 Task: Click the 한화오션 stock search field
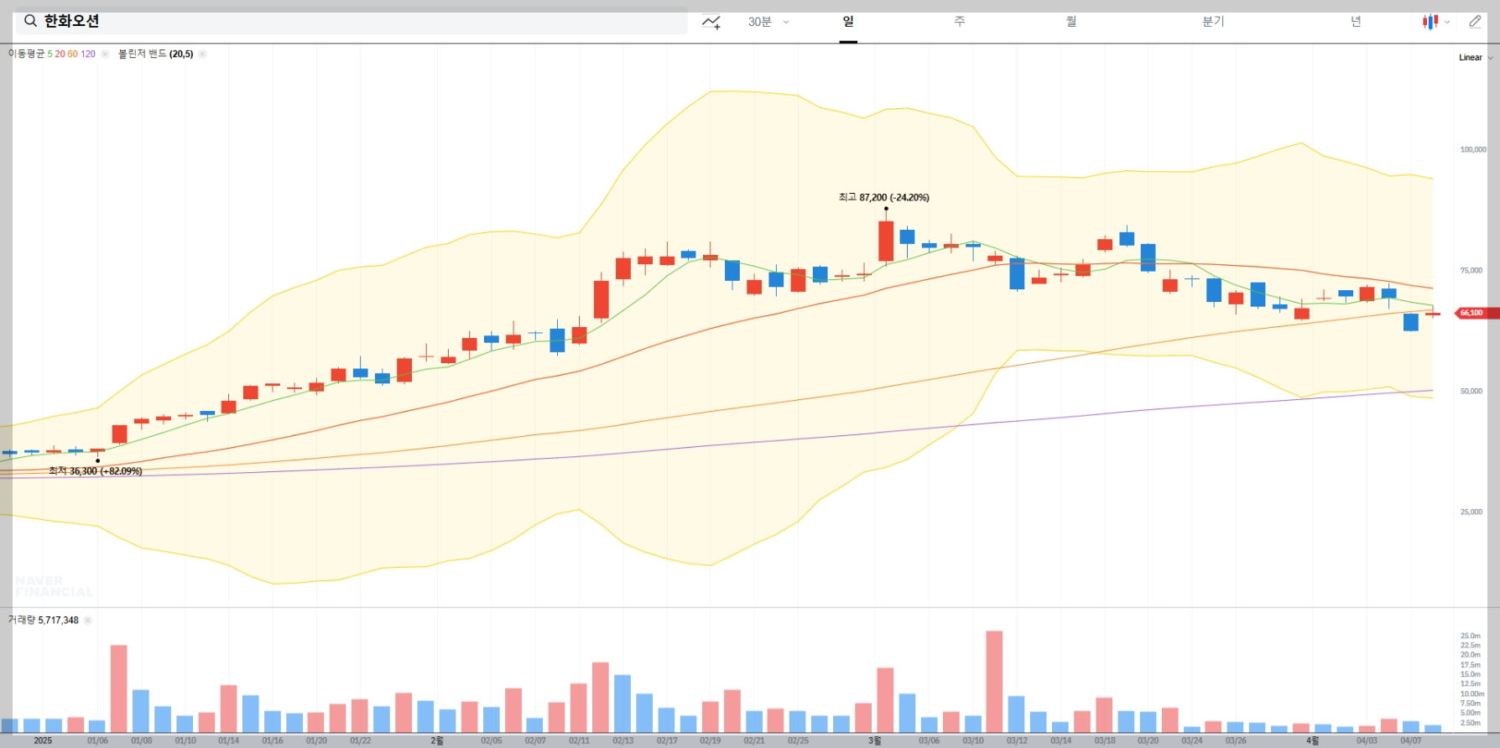[x=352, y=21]
